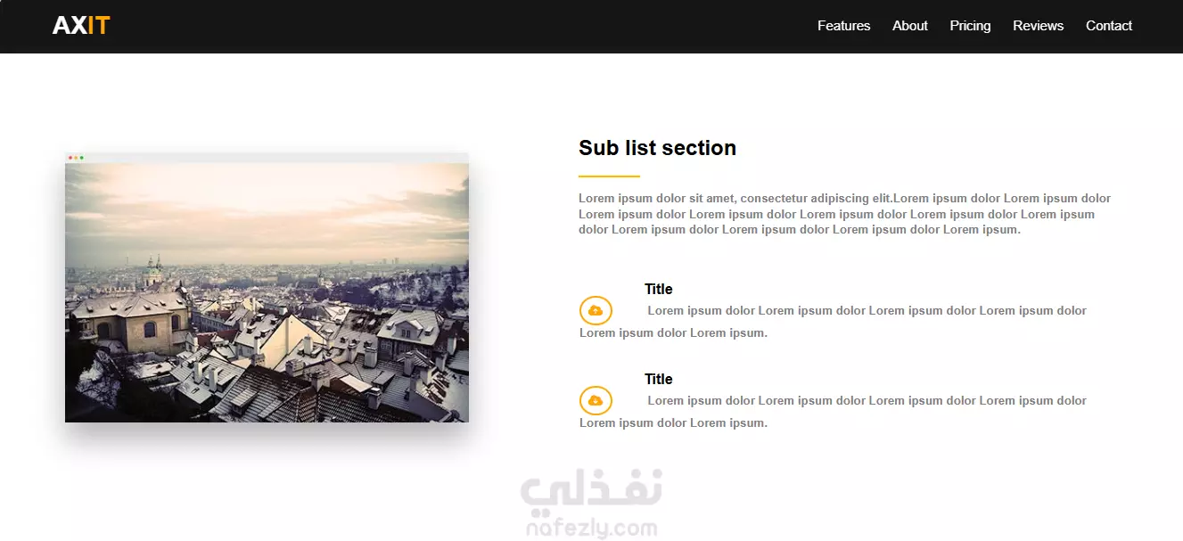Click the Contact link in the header
This screenshot has width=1183, height=541.
[1109, 26]
